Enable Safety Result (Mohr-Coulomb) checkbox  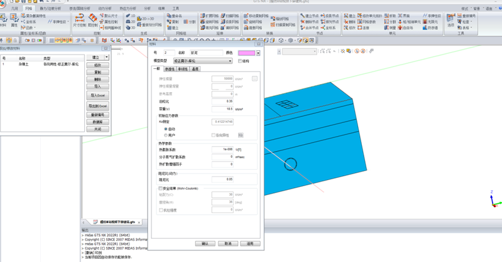(x=161, y=189)
